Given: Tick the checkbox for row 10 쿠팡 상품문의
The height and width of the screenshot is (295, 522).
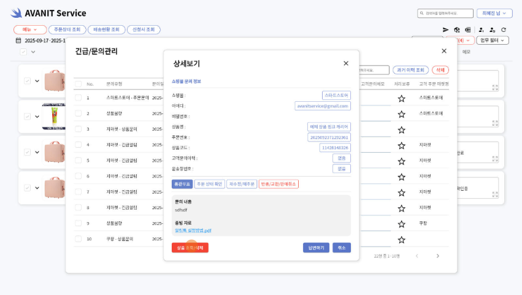Looking at the screenshot, I should click(78, 239).
